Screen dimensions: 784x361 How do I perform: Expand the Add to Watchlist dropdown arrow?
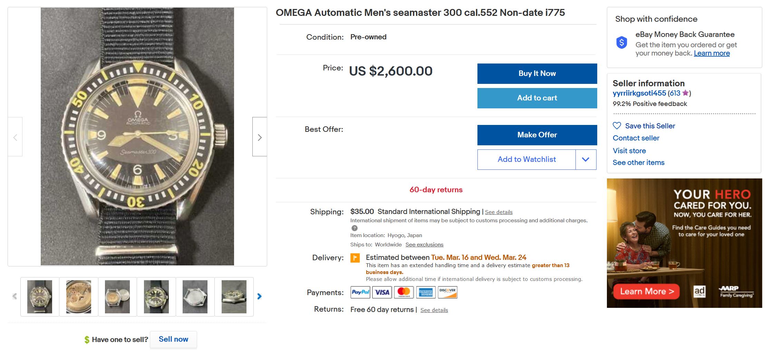click(585, 159)
